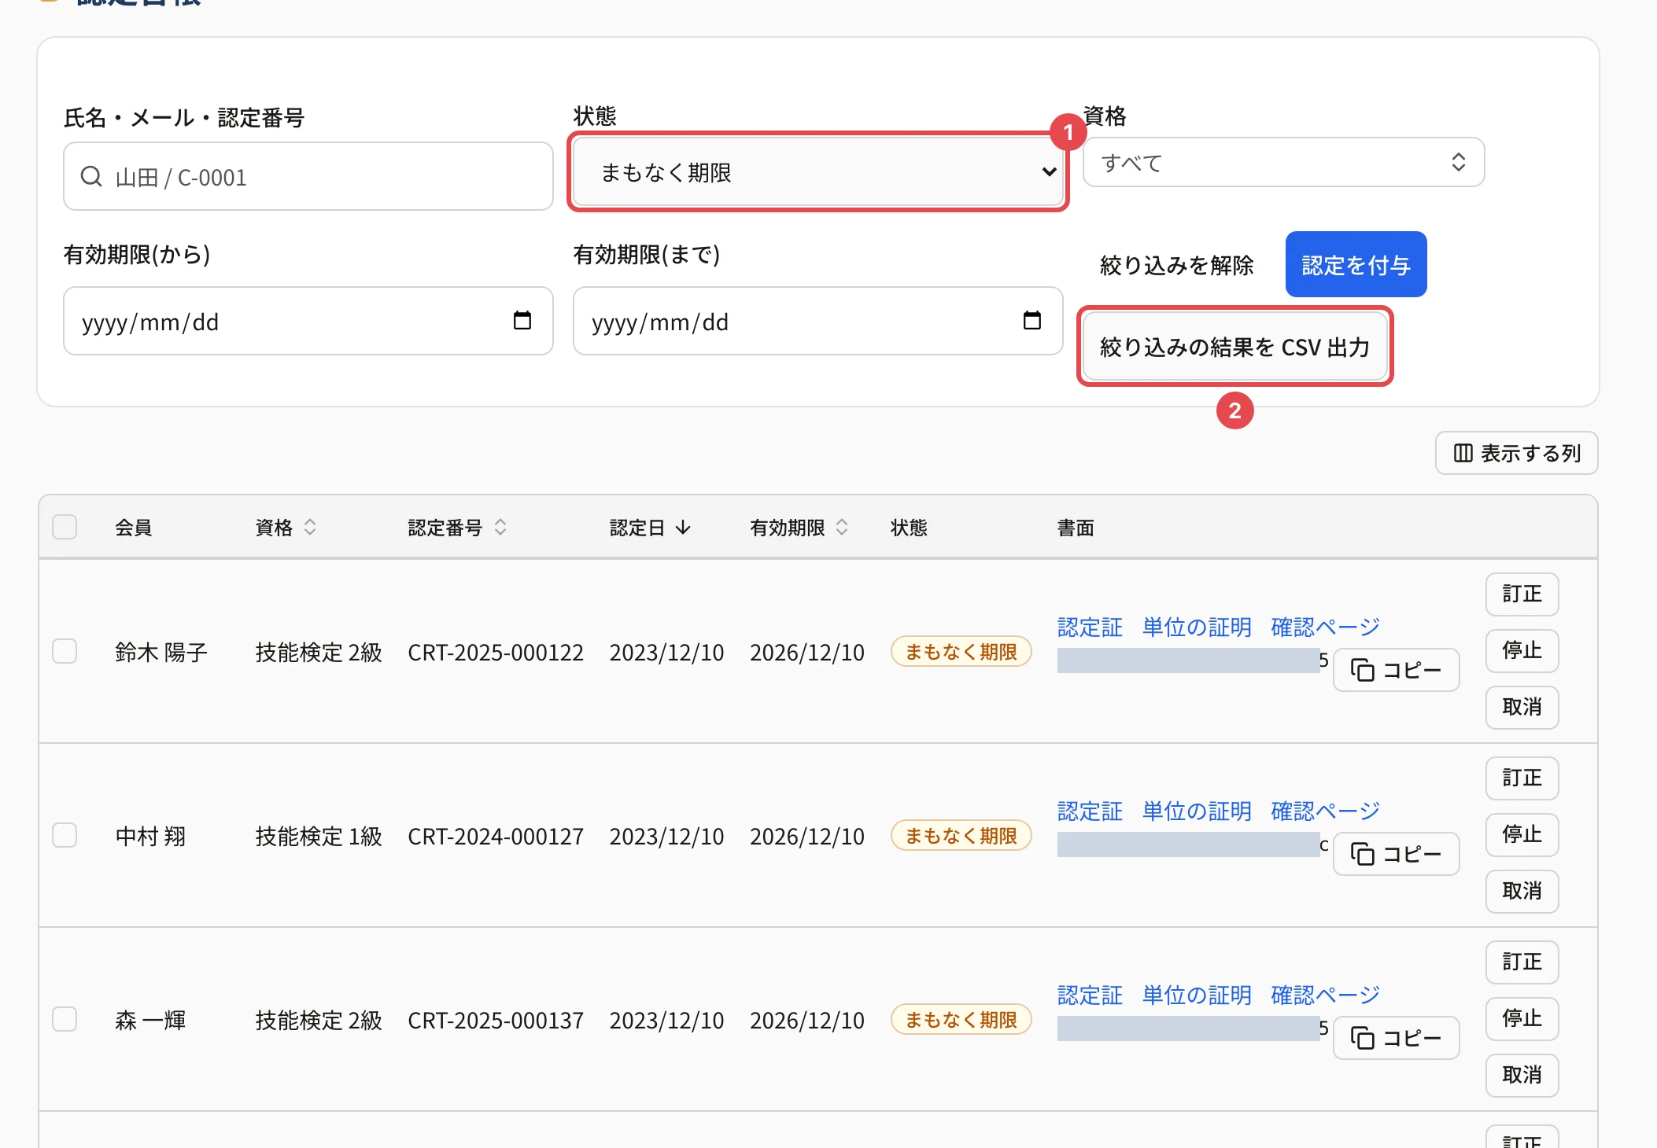1657x1148 pixels.
Task: Export with 絞り込みの結果を CSV 出力 button
Action: click(x=1235, y=347)
